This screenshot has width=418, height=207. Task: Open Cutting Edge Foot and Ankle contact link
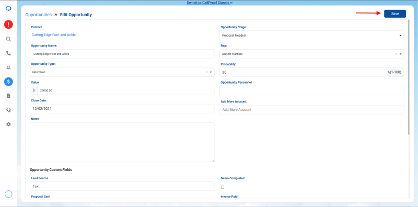click(54, 34)
